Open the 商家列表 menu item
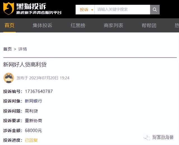The image size is (179, 145). 113,25
